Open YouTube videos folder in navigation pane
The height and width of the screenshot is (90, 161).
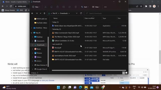tap(41, 23)
